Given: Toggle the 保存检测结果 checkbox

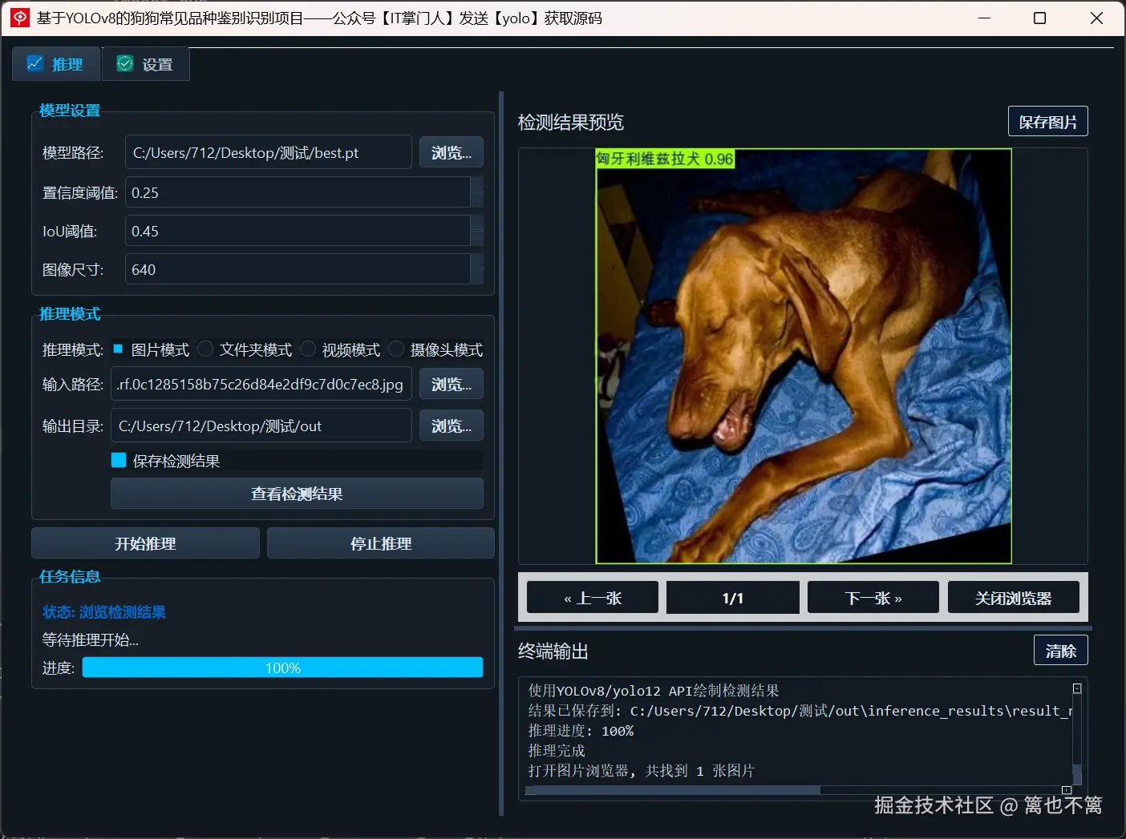Looking at the screenshot, I should (119, 460).
